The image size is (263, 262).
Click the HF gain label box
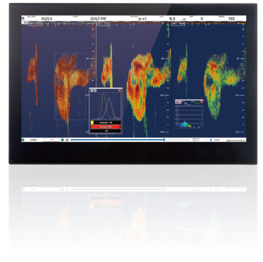tap(178, 24)
